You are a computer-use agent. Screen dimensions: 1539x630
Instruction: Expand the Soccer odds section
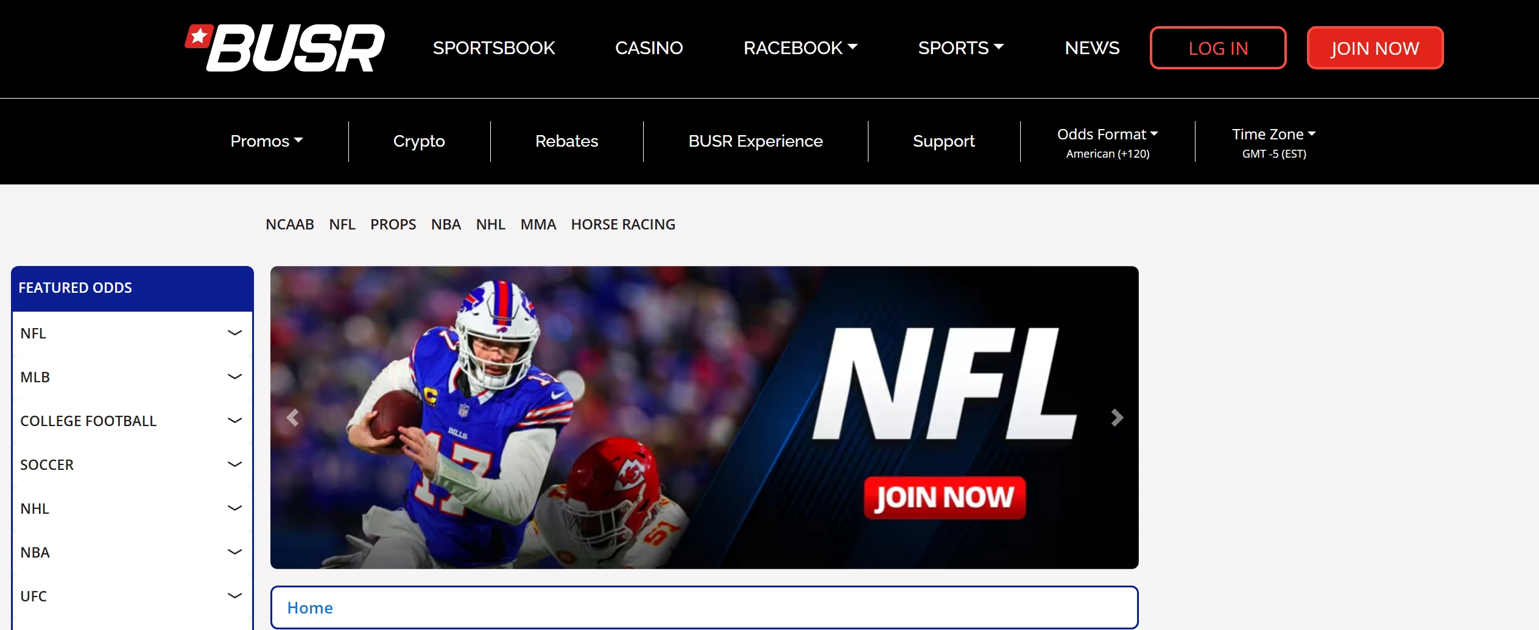[234, 464]
